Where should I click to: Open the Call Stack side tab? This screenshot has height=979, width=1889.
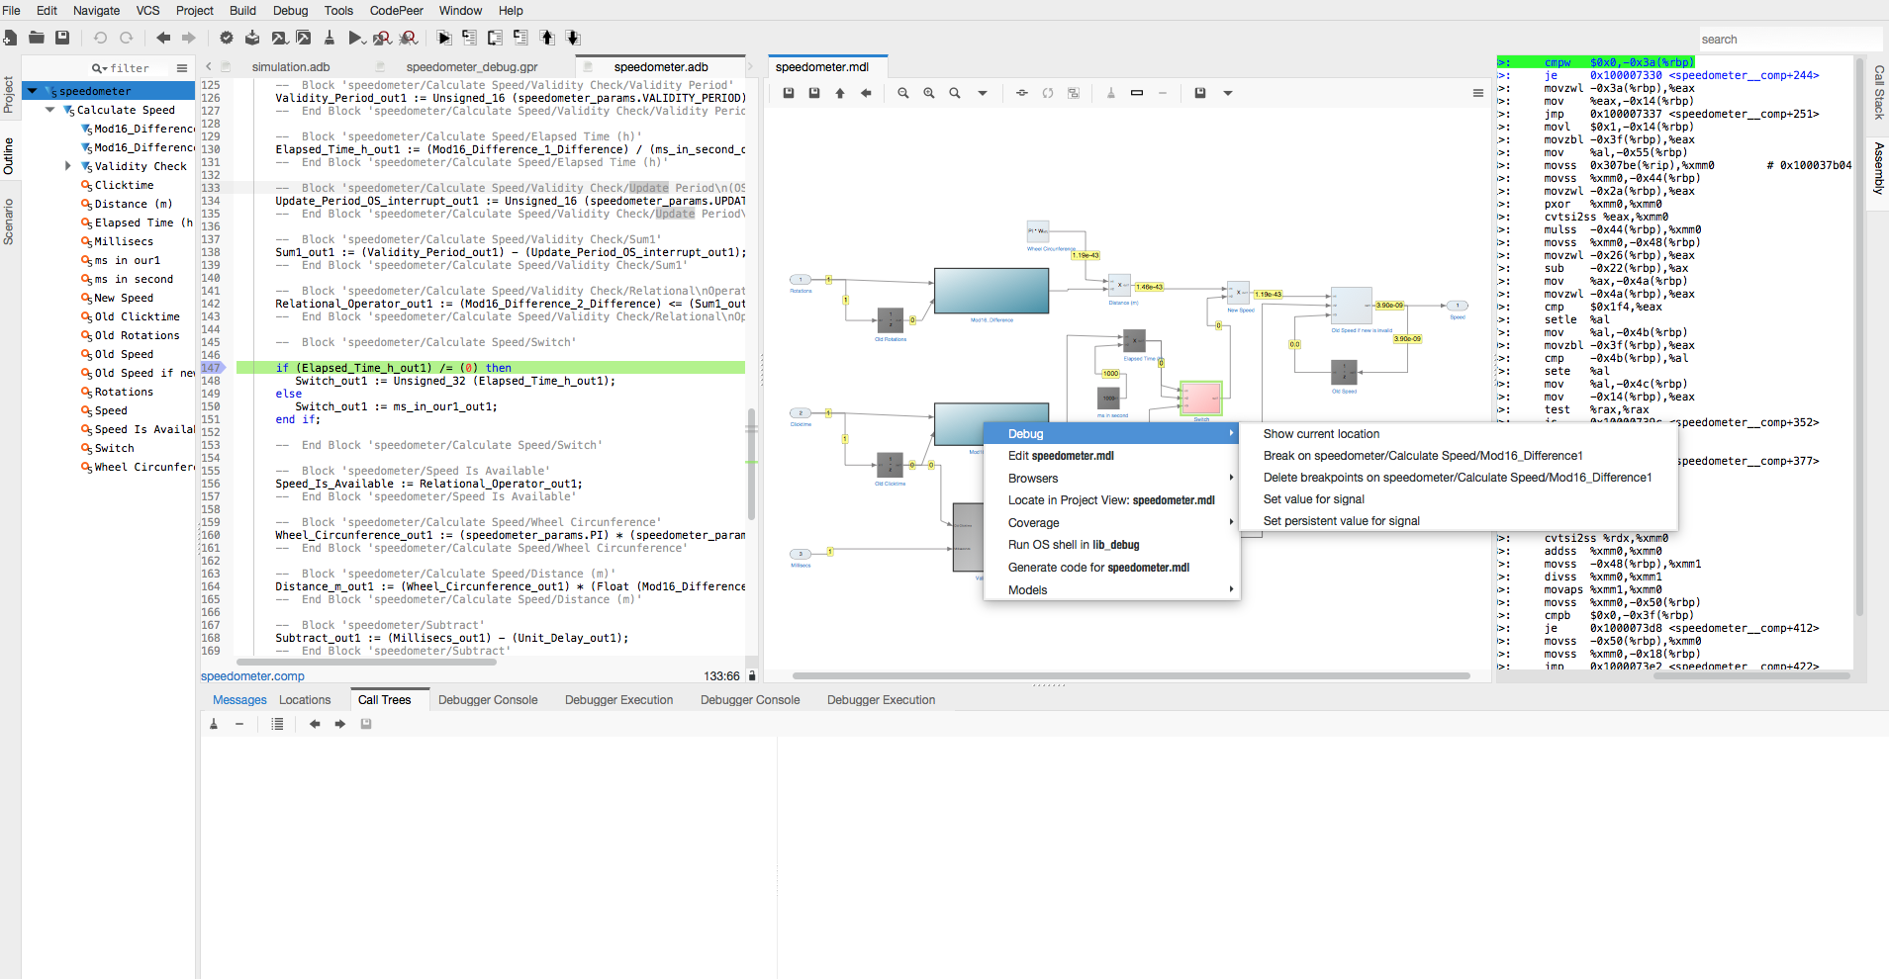pyautogui.click(x=1879, y=92)
